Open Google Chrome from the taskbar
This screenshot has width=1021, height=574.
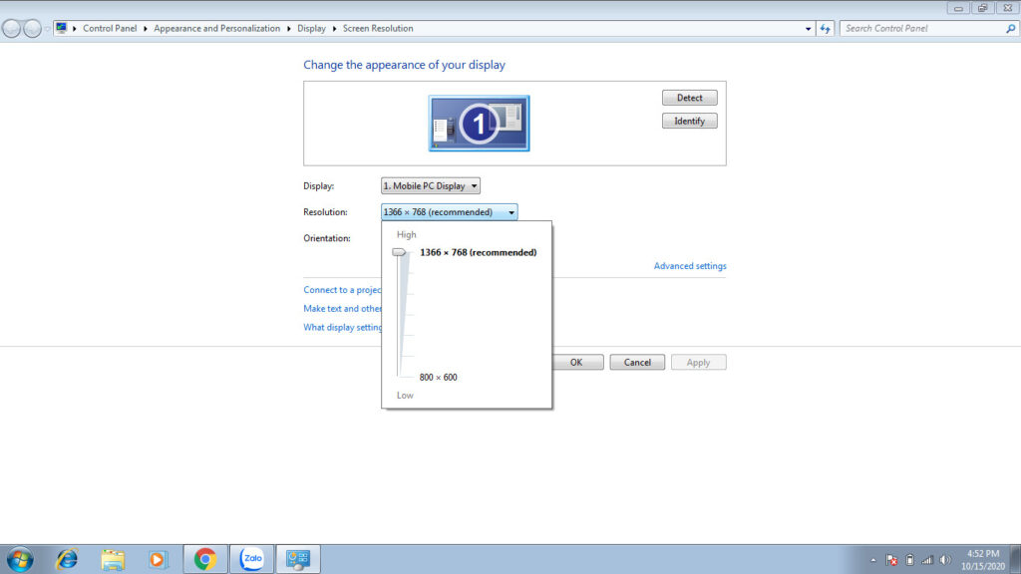205,559
